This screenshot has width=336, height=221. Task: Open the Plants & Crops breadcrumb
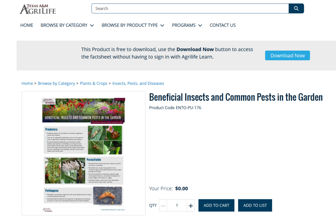pos(94,83)
